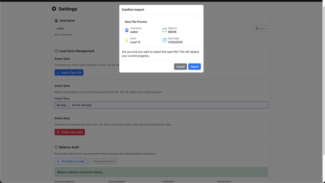Cancel the import confirmation dialog

click(x=180, y=67)
